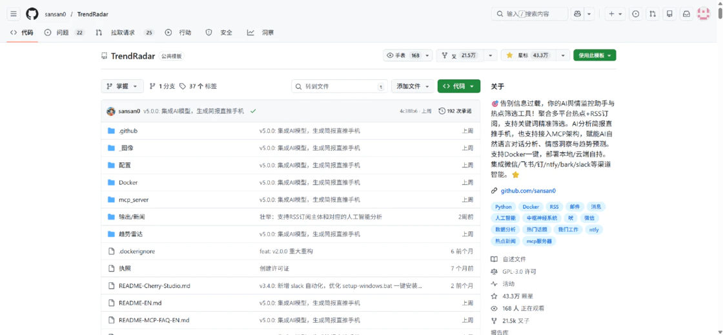Open the 掌握 branch selector dropdown

122,86
